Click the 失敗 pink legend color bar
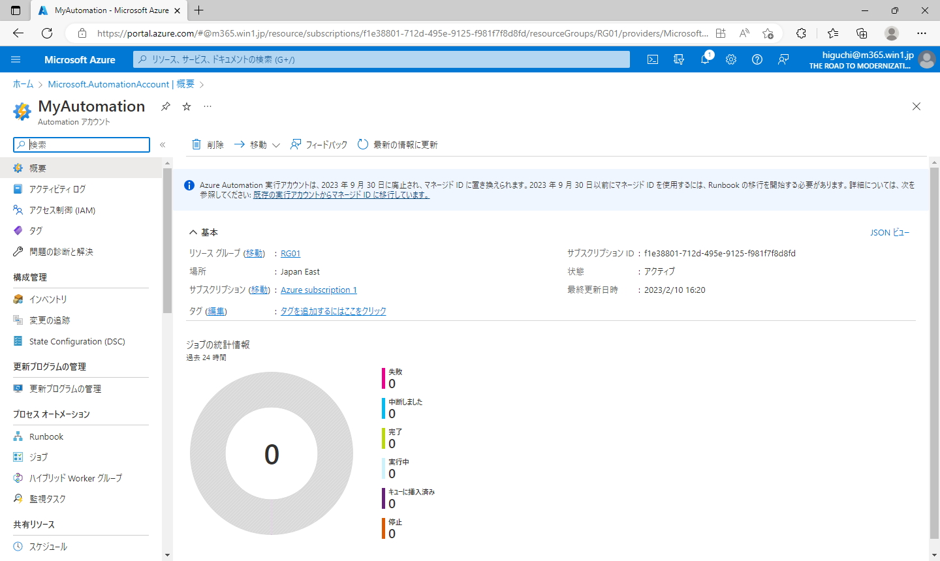The width and height of the screenshot is (940, 561). point(384,378)
